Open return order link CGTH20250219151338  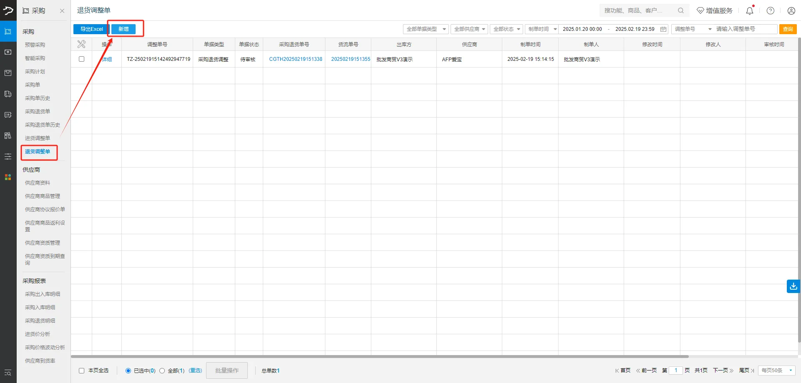[x=295, y=59]
